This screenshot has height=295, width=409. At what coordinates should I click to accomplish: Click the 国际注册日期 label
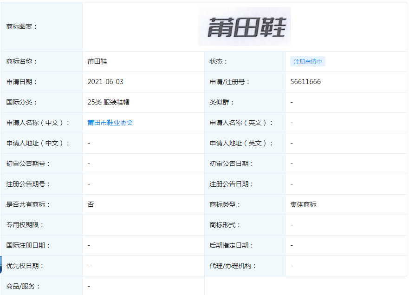click(x=28, y=245)
